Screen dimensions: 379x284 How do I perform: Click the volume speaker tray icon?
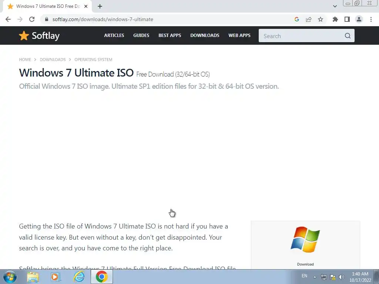tap(342, 277)
